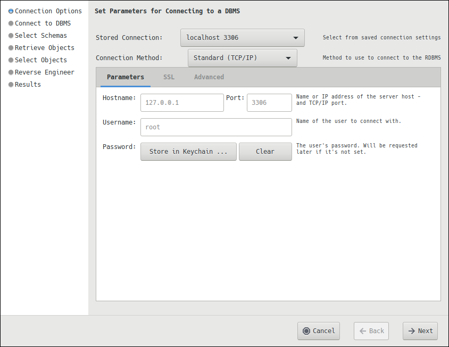The image size is (449, 347).
Task: Click into the Port field
Action: coord(269,103)
